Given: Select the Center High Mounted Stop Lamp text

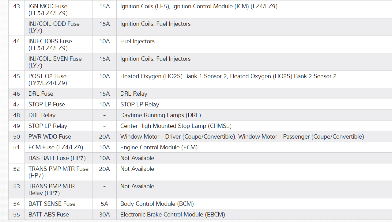Looking at the screenshot, I should (x=176, y=126).
